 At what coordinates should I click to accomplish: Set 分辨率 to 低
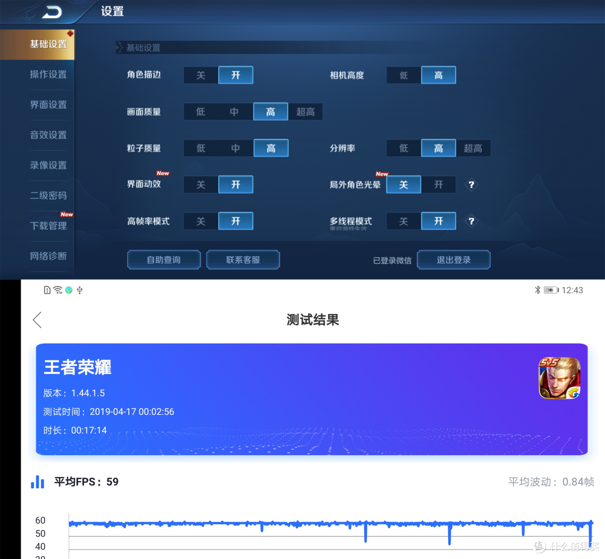(403, 148)
